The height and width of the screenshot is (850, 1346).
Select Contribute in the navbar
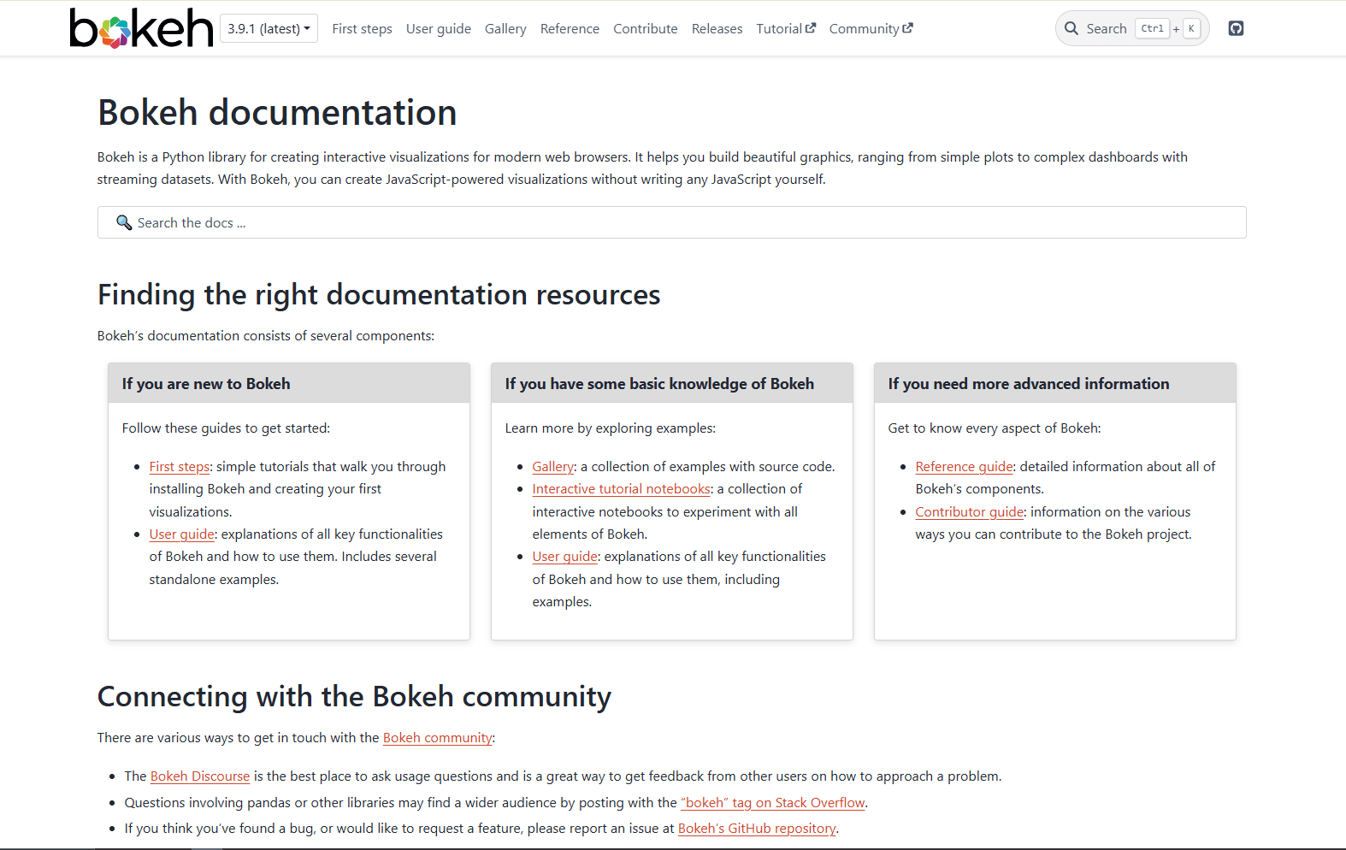(646, 28)
